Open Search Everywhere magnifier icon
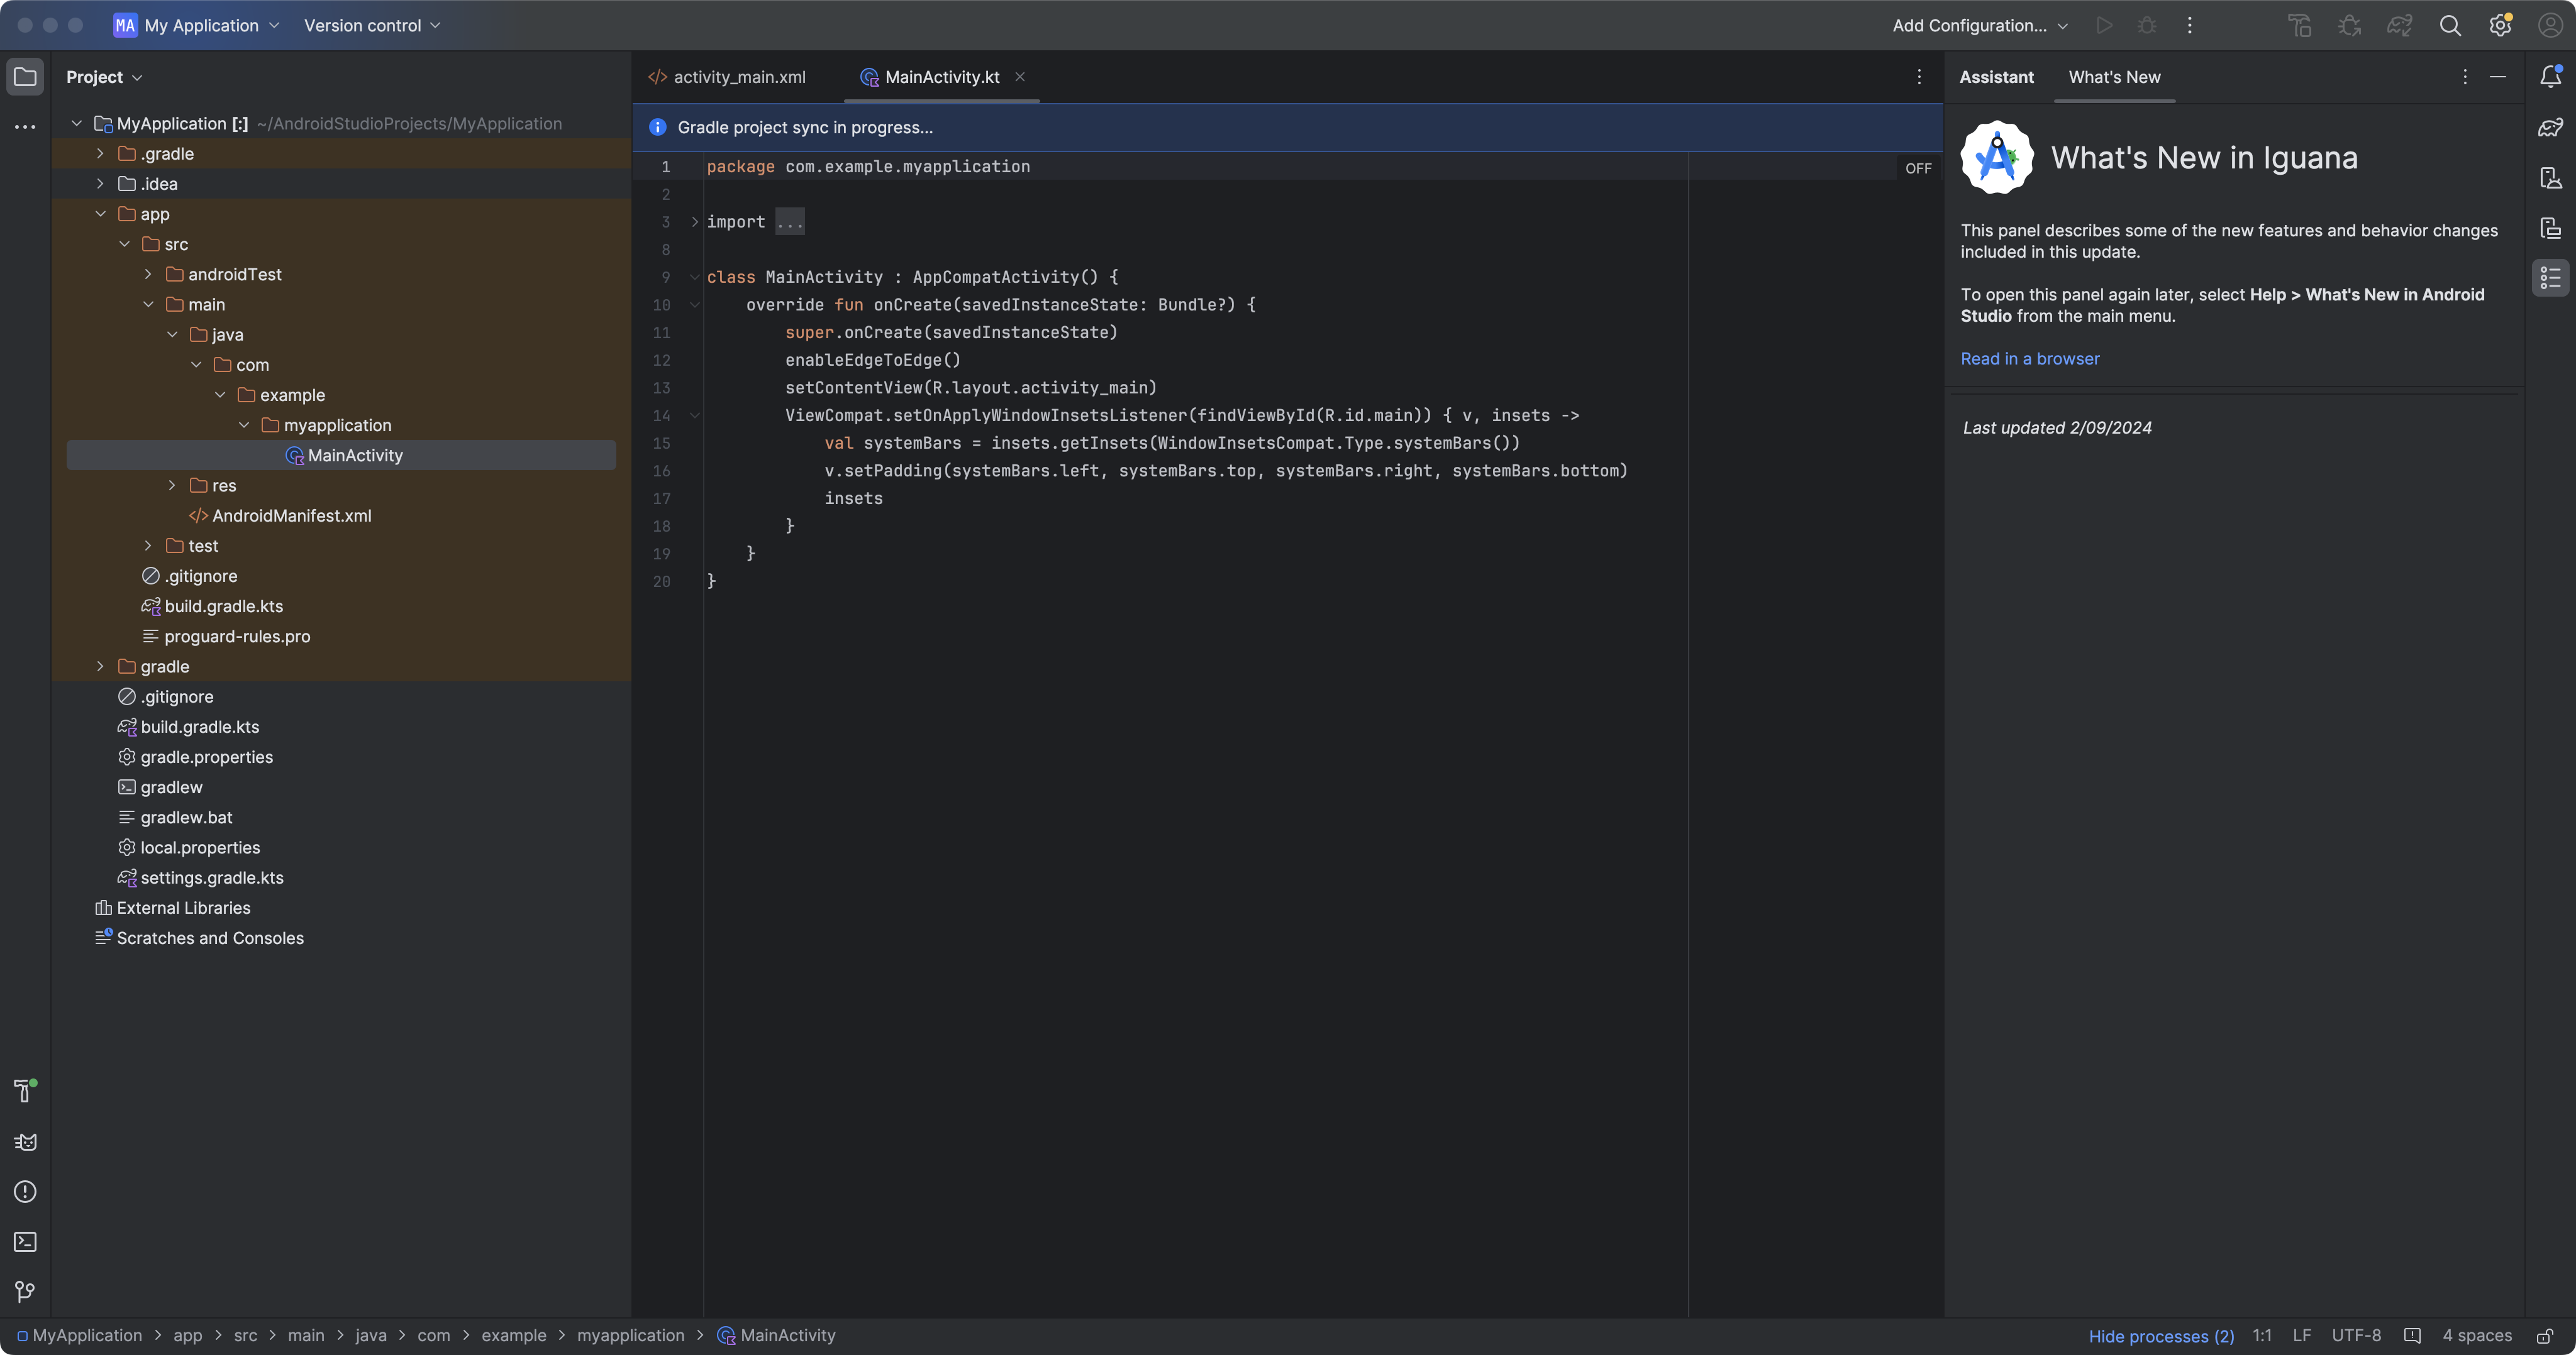The width and height of the screenshot is (2576, 1355). (x=2450, y=26)
